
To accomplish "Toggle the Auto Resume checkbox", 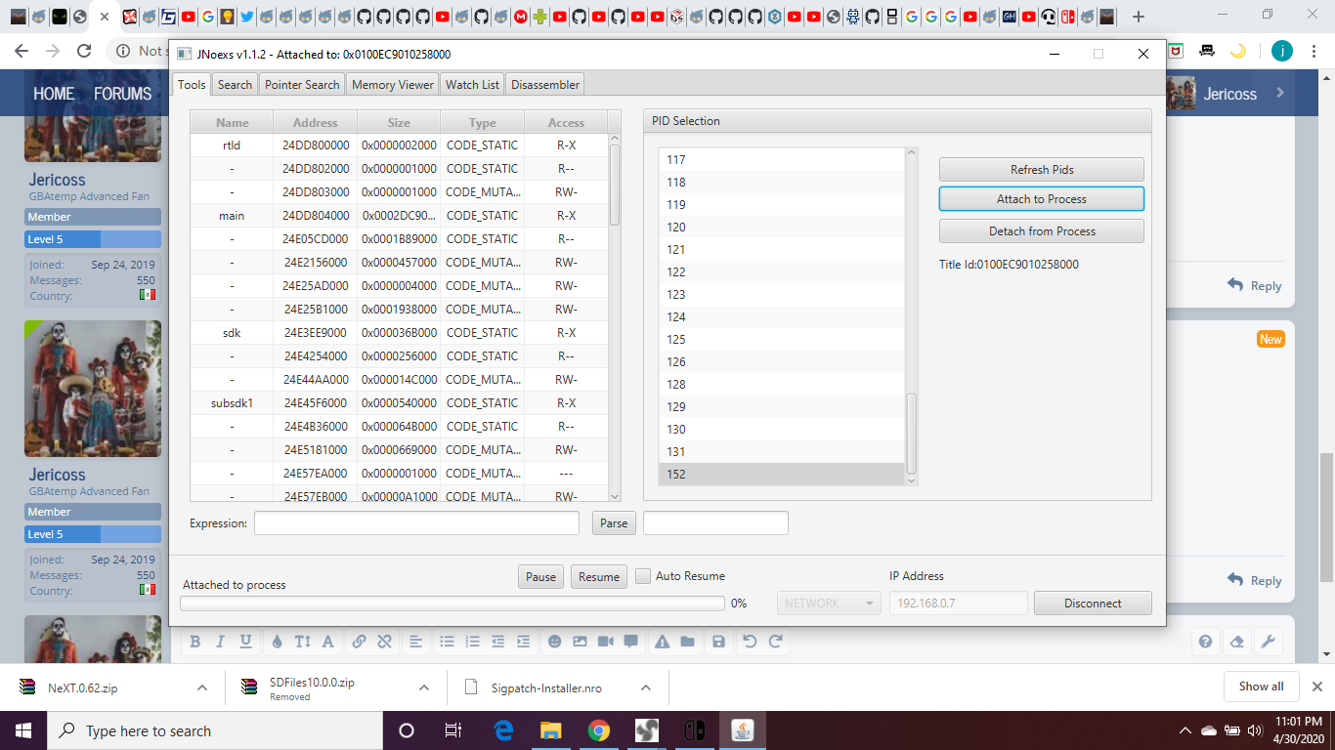I will click(643, 576).
